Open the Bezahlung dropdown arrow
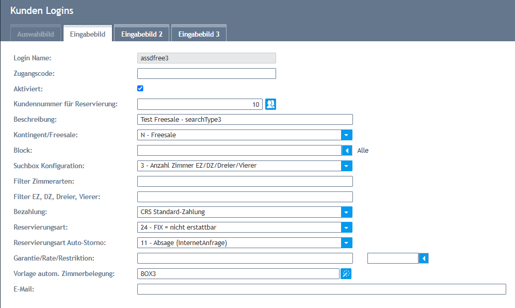This screenshot has width=515, height=308. point(346,212)
